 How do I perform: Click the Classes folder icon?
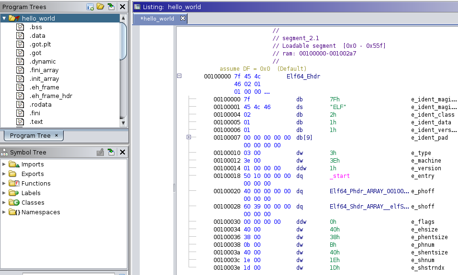(14, 202)
